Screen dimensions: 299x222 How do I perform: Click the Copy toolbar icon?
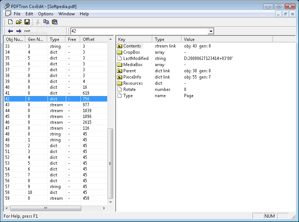46,22
